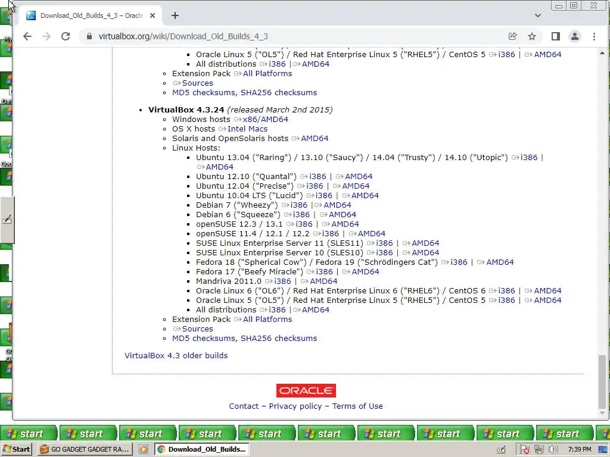The width and height of the screenshot is (610, 457).
Task: Click the address bar URL
Action: click(183, 36)
